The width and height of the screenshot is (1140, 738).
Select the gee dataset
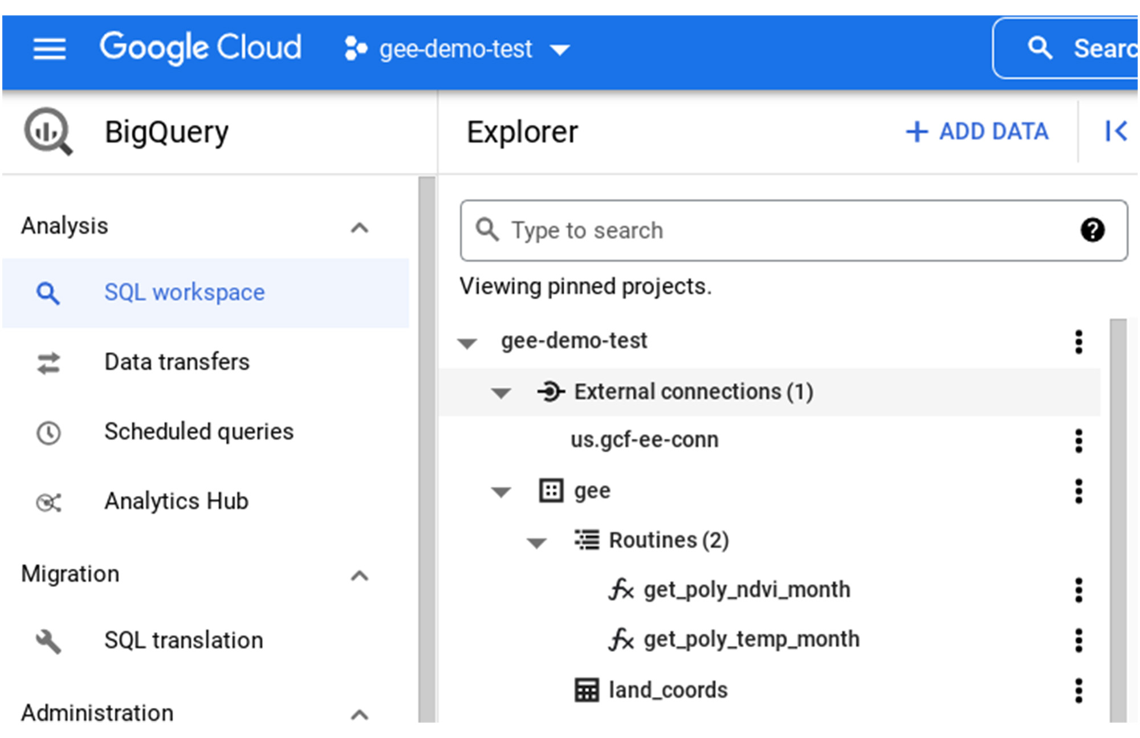[x=592, y=491]
